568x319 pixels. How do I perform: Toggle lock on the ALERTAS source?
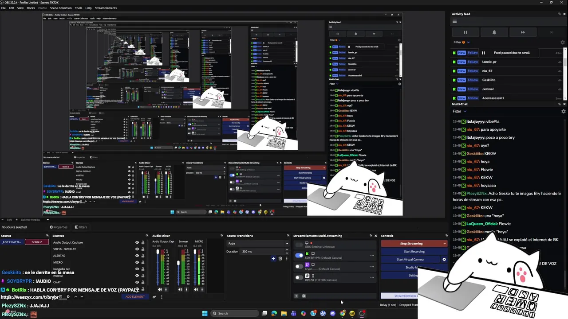tap(142, 256)
